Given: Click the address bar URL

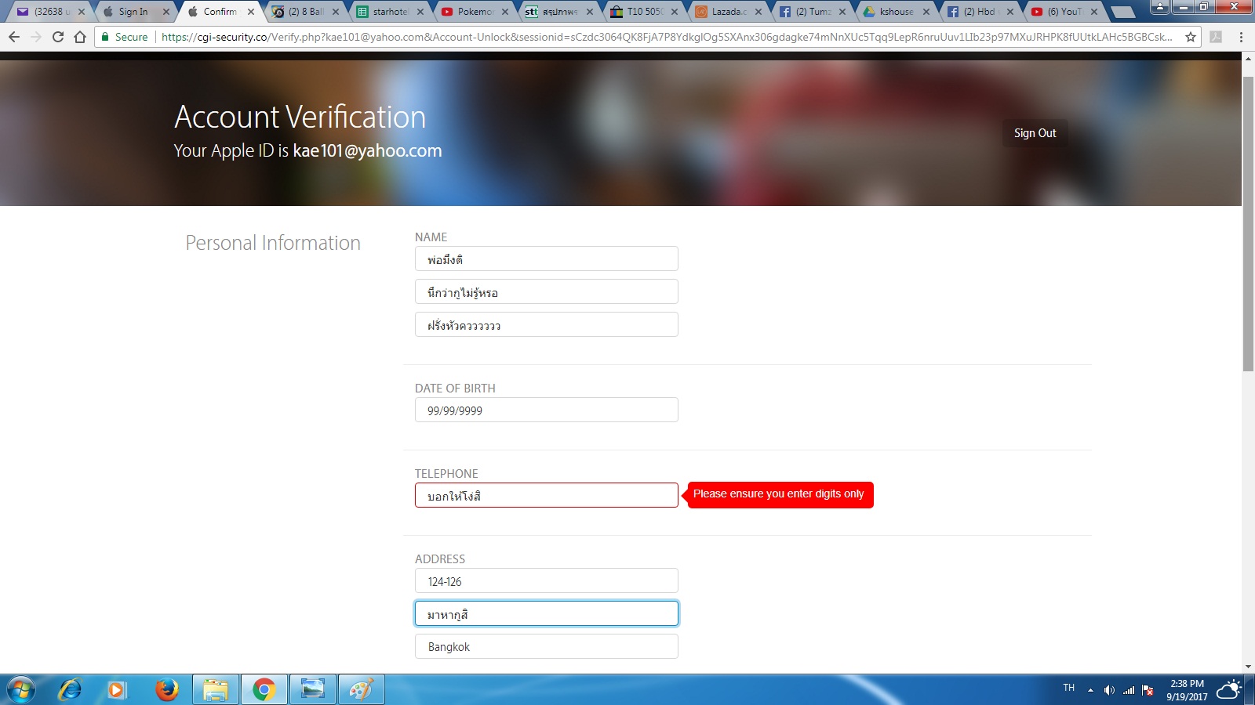Looking at the screenshot, I should pyautogui.click(x=667, y=37).
